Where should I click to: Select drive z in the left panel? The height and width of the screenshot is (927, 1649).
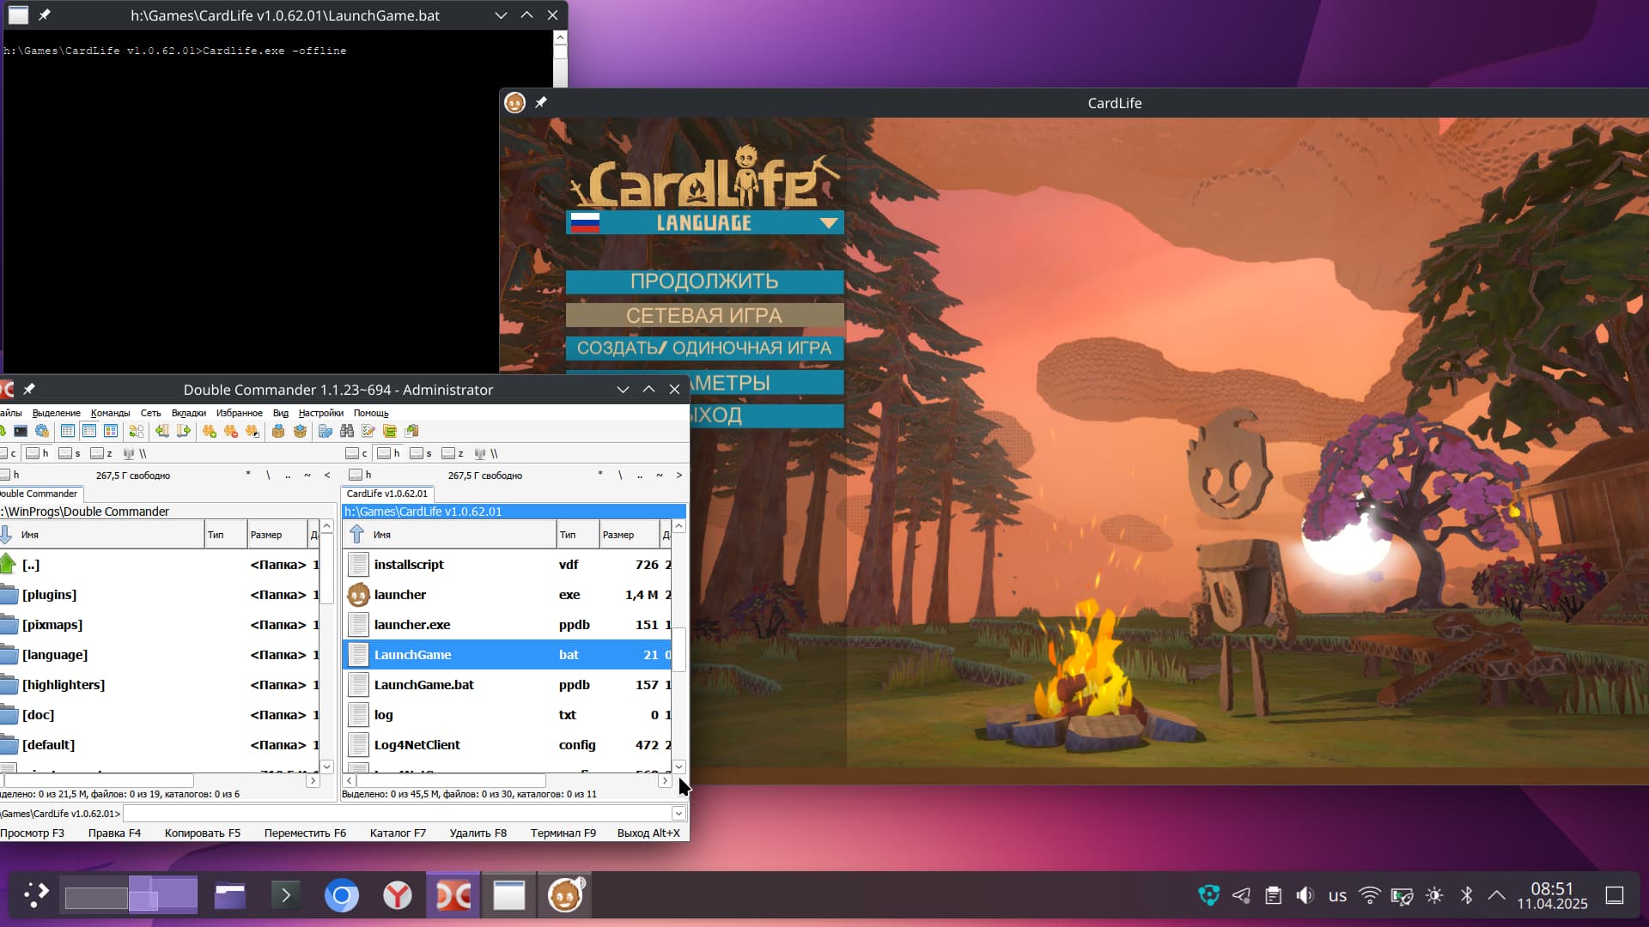coord(101,453)
